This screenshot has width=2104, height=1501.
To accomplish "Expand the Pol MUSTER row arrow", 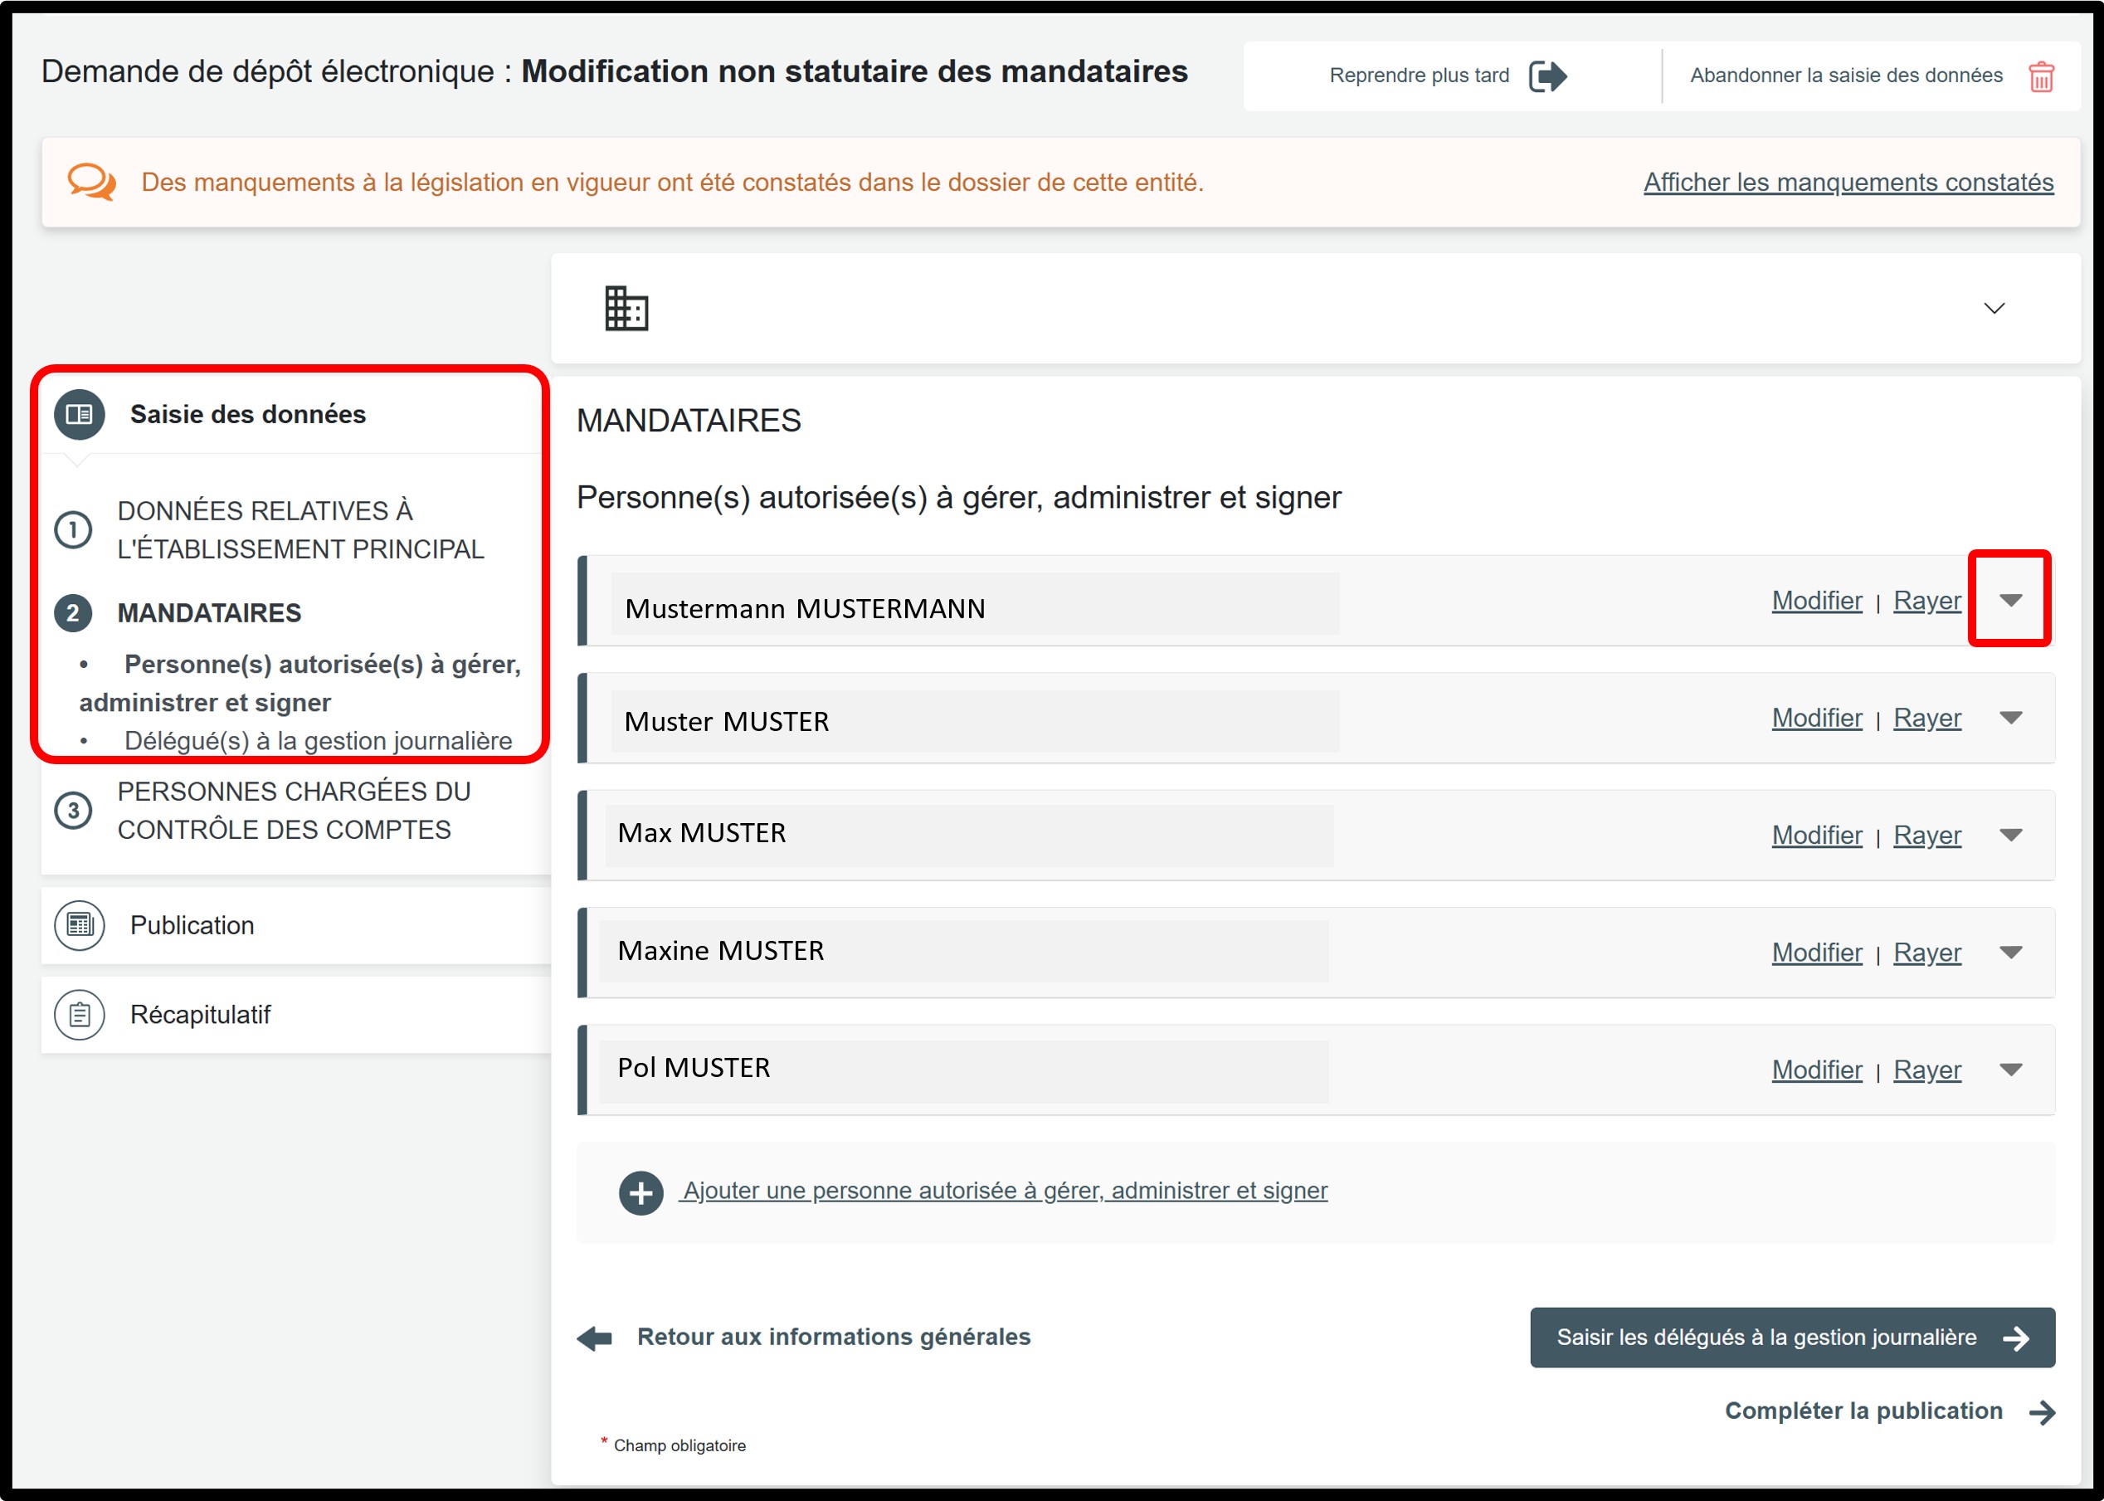I will [2009, 1070].
